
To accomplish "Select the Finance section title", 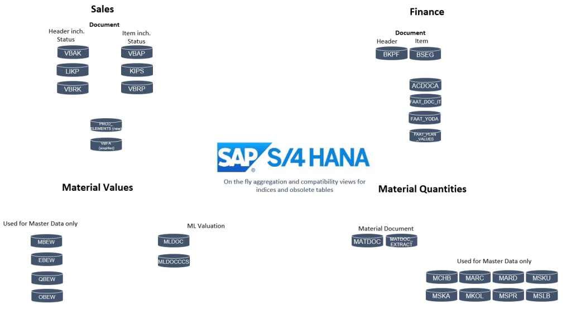I will [427, 12].
